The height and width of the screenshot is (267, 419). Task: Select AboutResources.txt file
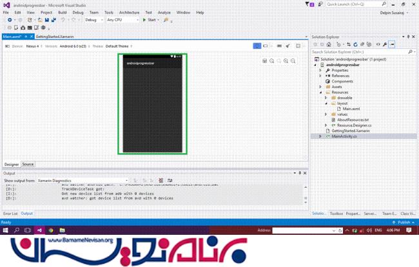tap(353, 120)
